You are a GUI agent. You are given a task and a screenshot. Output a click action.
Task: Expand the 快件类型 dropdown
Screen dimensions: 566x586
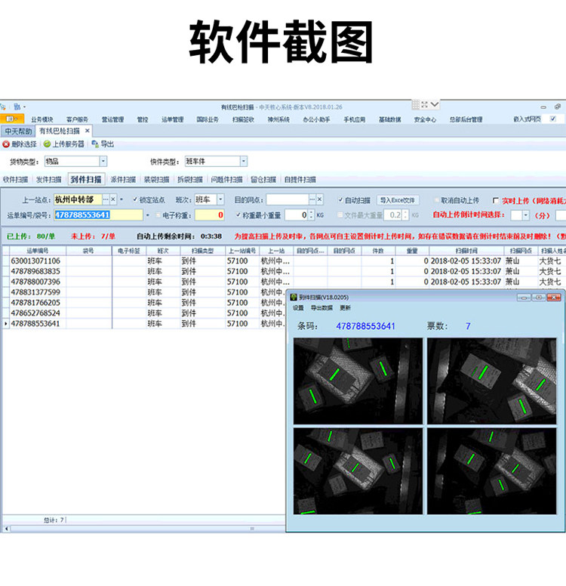pyautogui.click(x=244, y=161)
